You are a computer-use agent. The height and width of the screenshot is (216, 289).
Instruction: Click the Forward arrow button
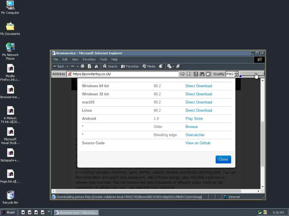pyautogui.click(x=73, y=66)
